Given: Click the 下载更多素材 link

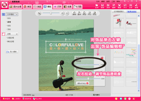Looking at the screenshot, I should point(131,12).
